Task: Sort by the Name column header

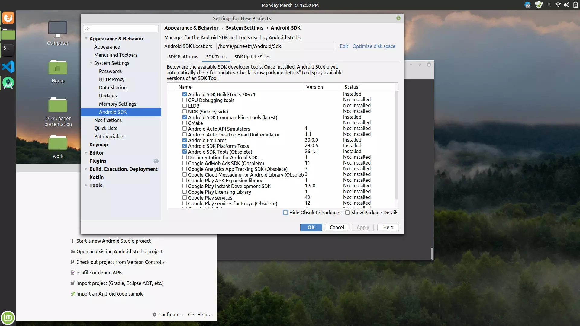Action: (x=240, y=87)
